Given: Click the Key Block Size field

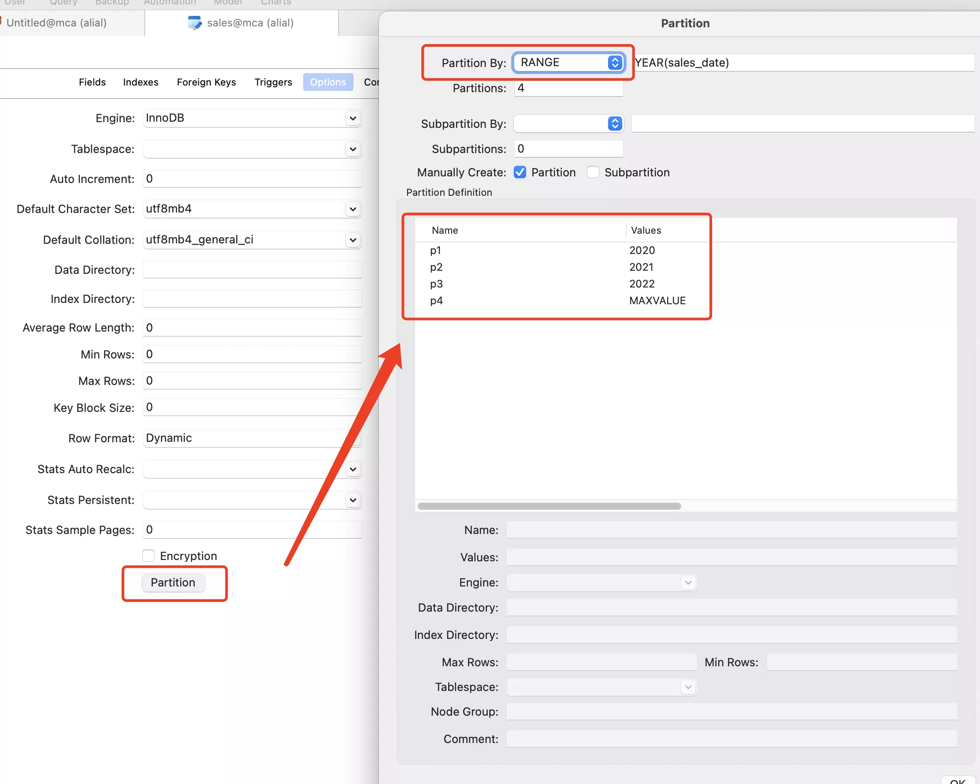Looking at the screenshot, I should (252, 407).
